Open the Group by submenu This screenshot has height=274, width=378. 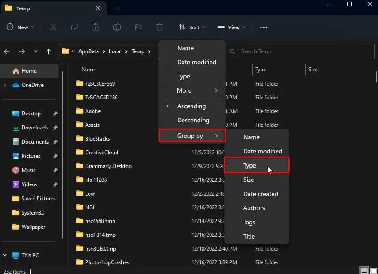coord(192,136)
